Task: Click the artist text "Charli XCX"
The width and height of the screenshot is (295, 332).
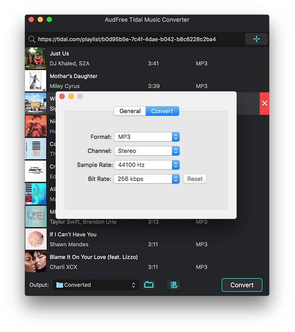Action: coord(63,267)
